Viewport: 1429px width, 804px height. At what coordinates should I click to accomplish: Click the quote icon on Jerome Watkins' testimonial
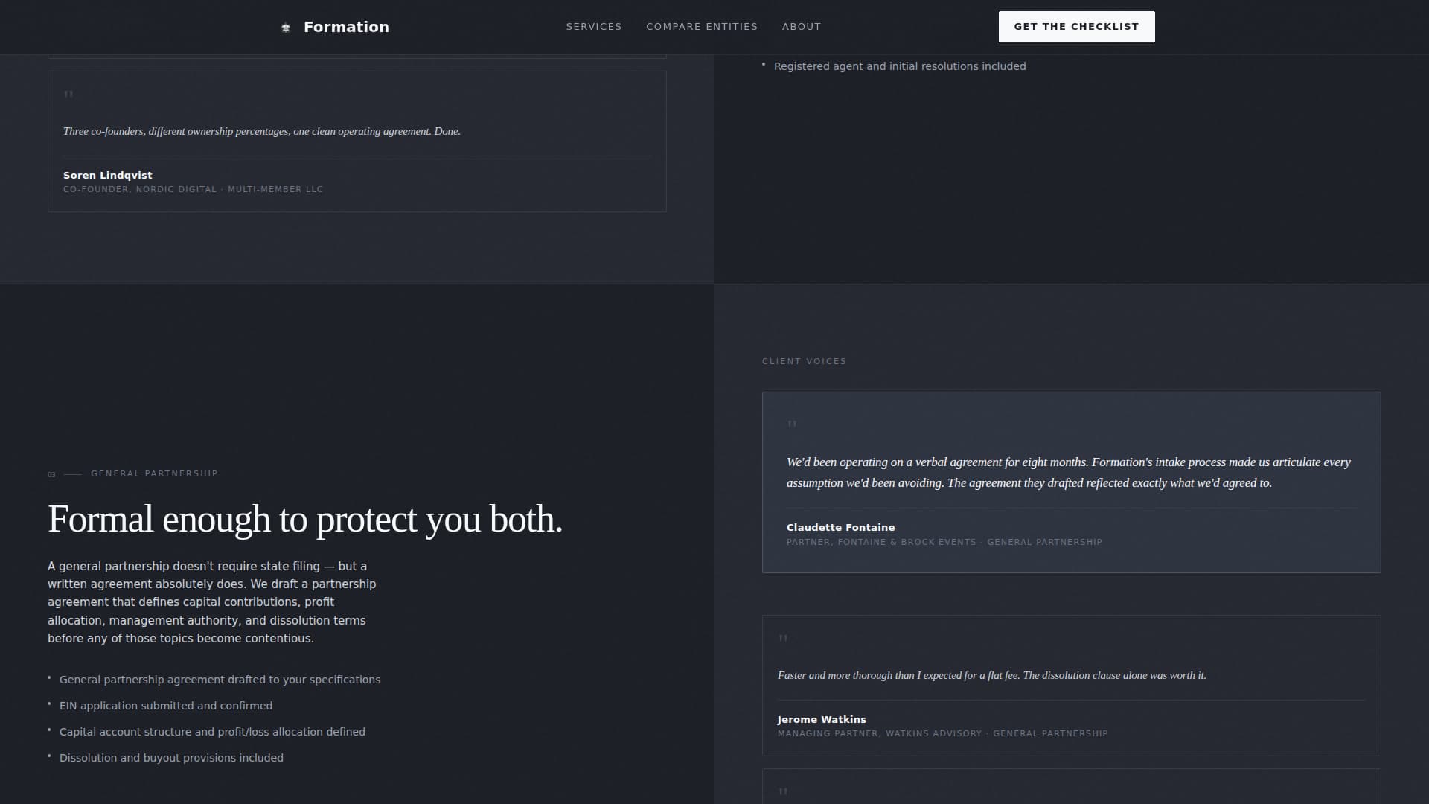[x=782, y=638]
